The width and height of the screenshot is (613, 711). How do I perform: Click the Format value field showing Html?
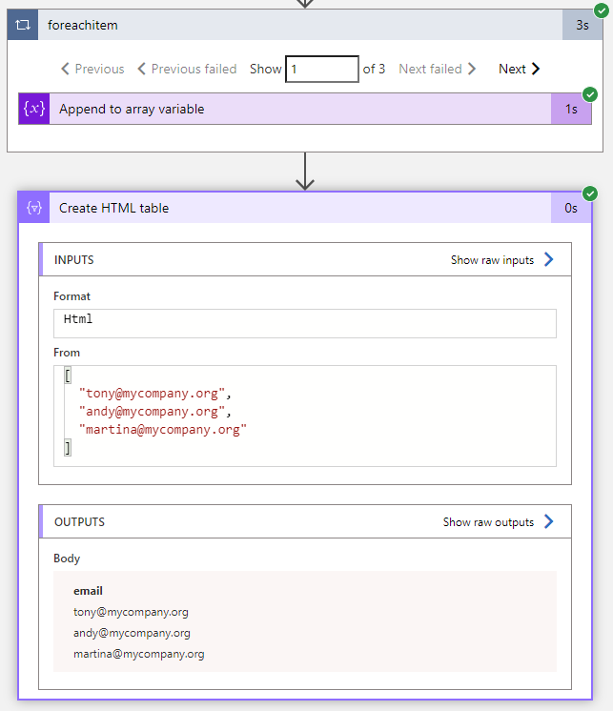tap(304, 322)
